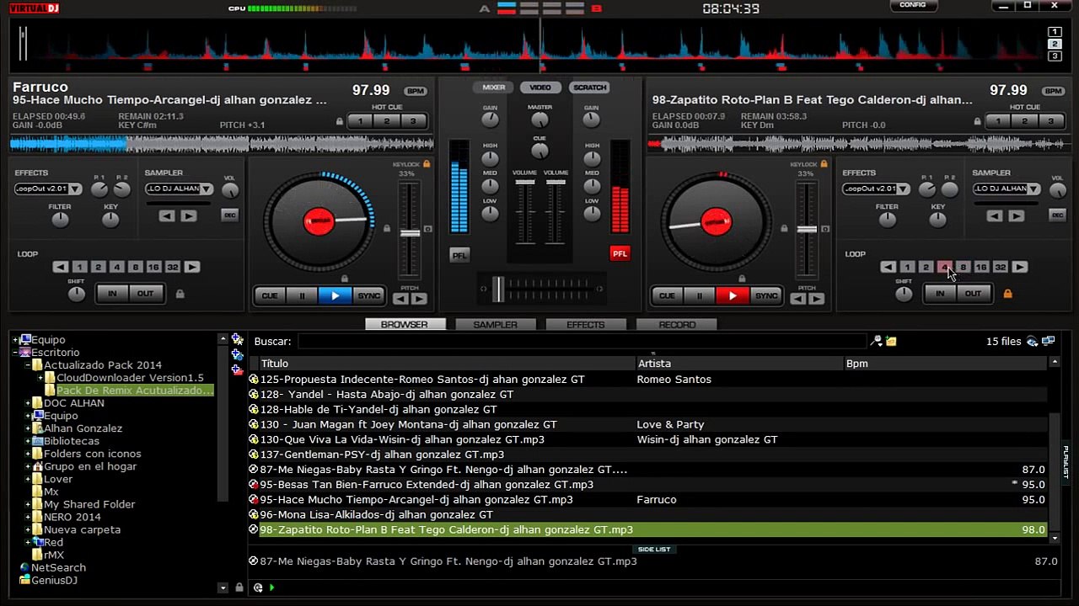Click left deck pitch reset icon
Screen dimensions: 1079x606
(x=428, y=229)
